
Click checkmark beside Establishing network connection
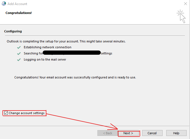pos(19,47)
